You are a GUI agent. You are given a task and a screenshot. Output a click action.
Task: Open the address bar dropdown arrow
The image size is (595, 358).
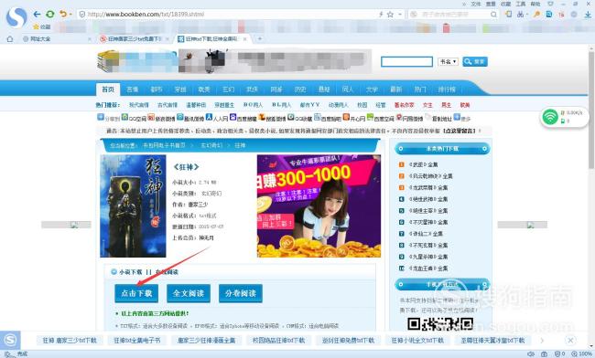coord(400,15)
